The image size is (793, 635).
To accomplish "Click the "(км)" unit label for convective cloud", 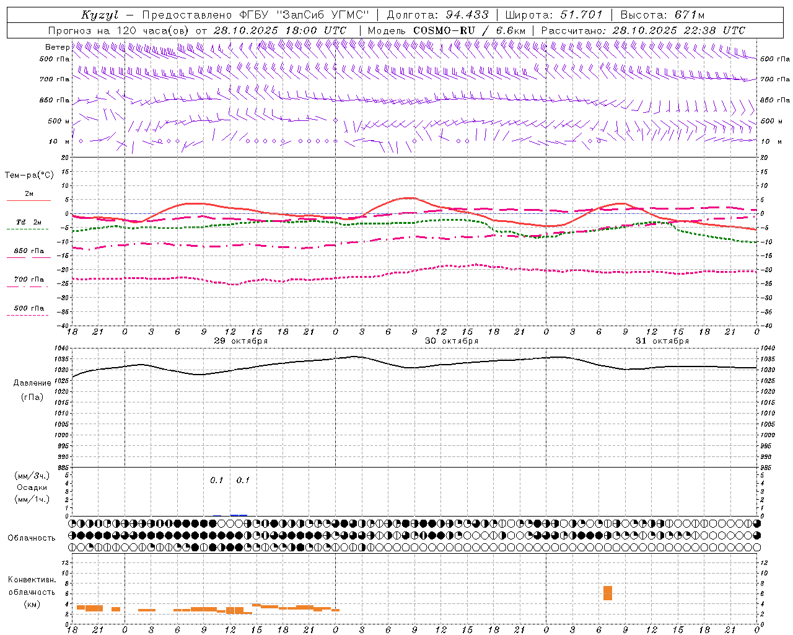I will [x=32, y=603].
